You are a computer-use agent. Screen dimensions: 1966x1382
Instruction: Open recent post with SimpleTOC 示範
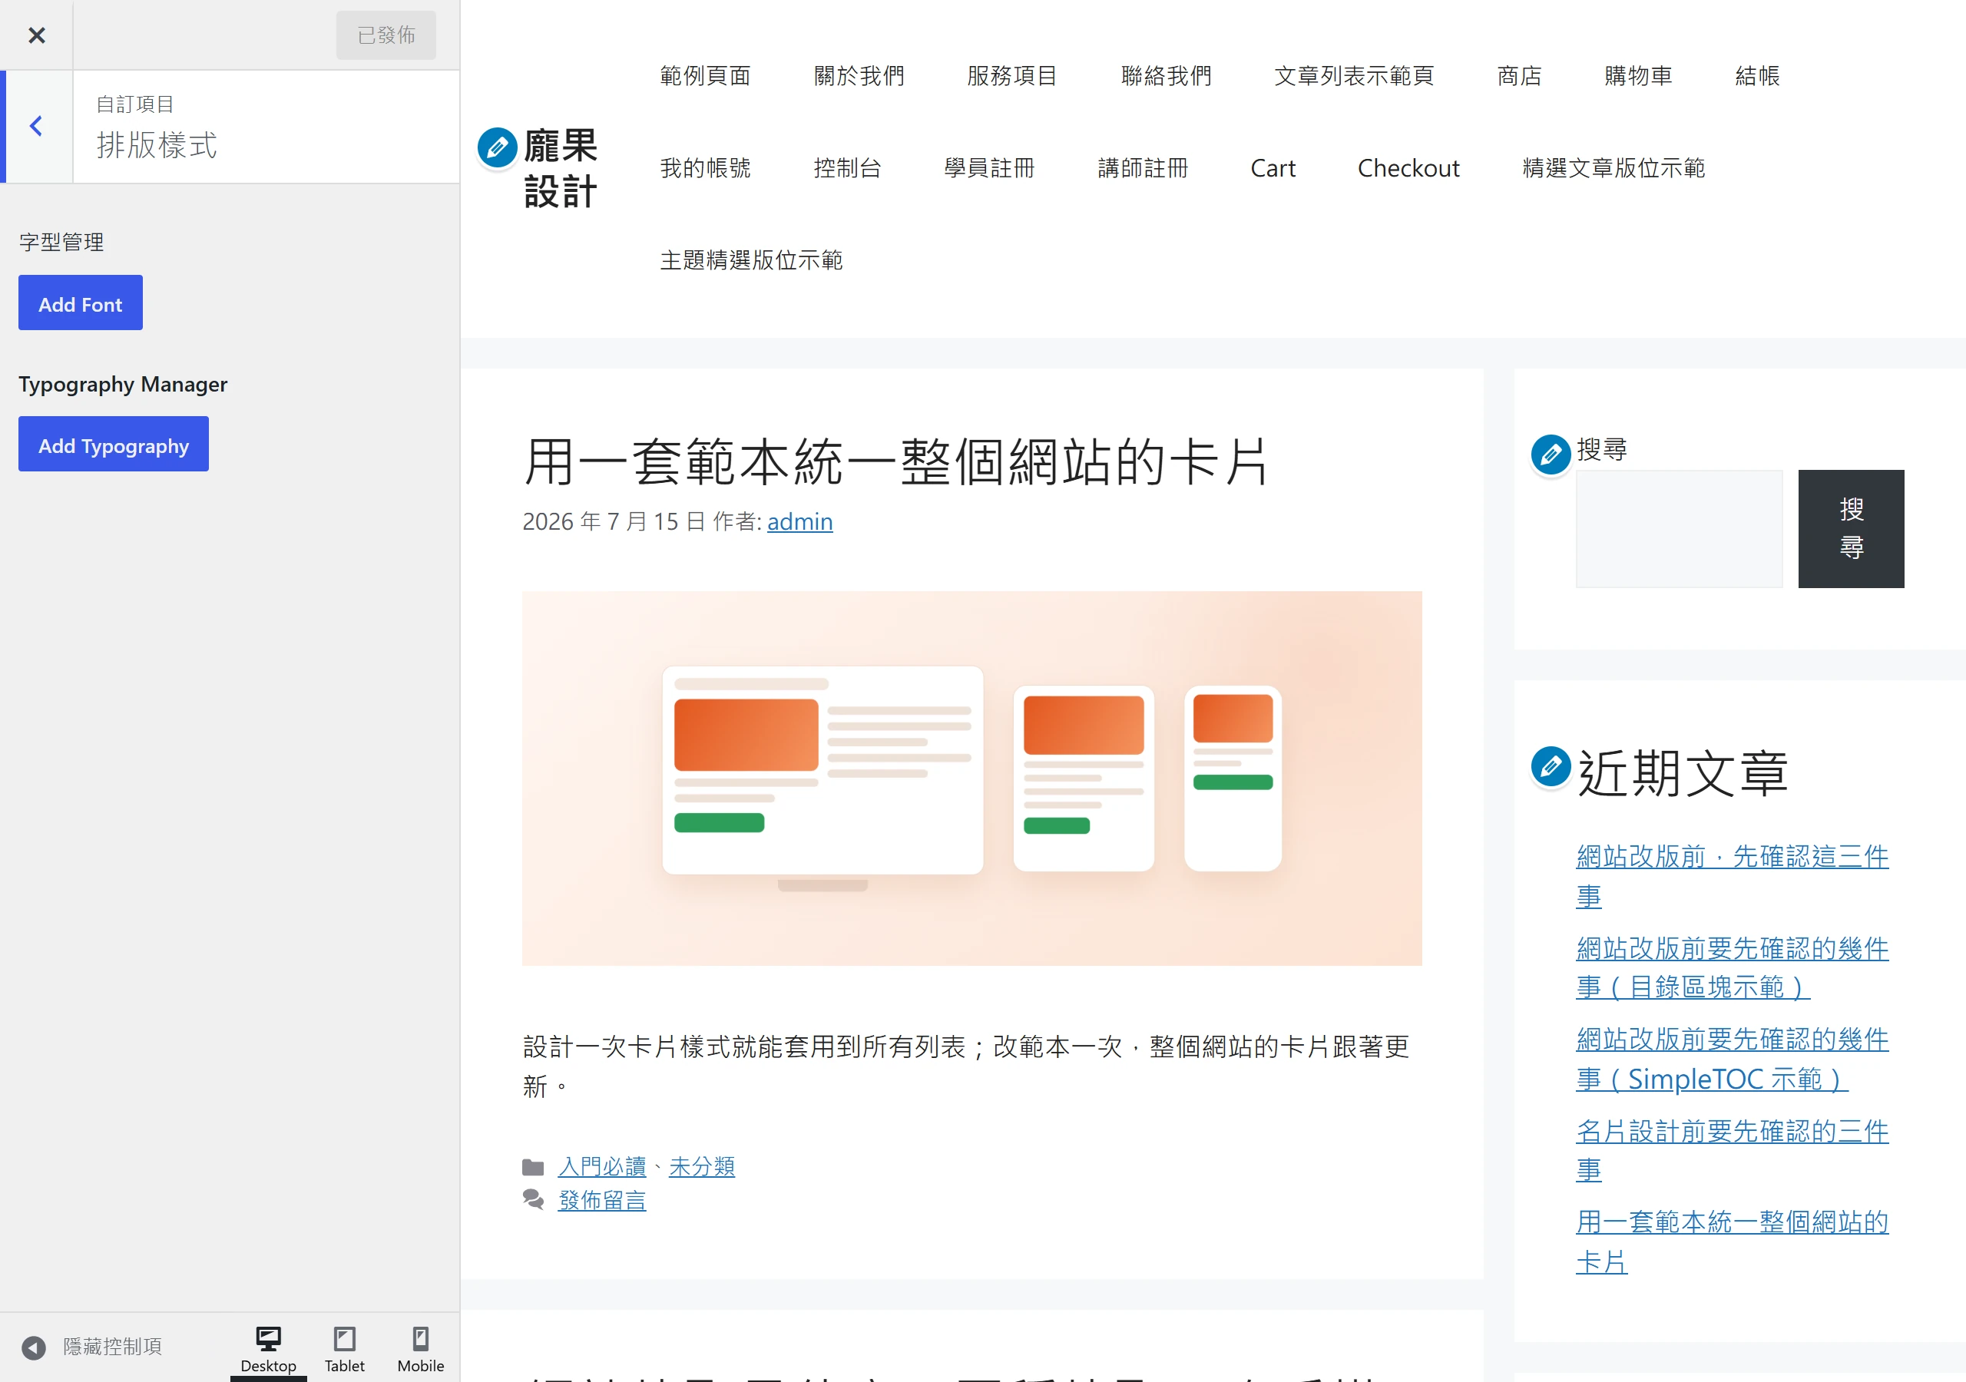(1731, 1060)
